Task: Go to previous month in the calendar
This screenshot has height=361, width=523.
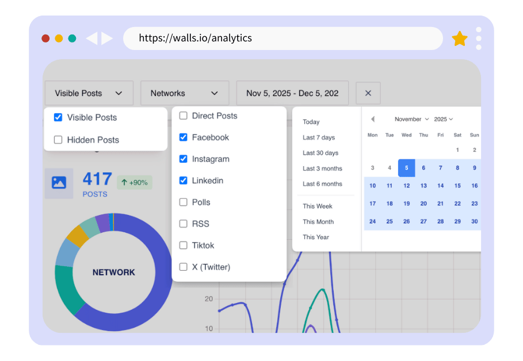Action: 372,119
